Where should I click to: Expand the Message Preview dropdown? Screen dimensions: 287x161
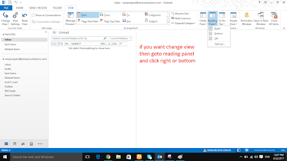70,19
